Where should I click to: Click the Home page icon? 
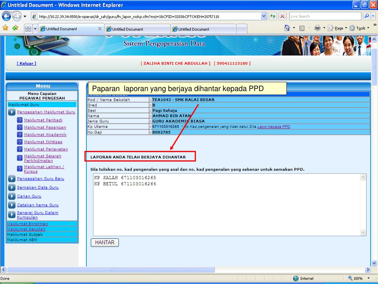tap(287, 28)
